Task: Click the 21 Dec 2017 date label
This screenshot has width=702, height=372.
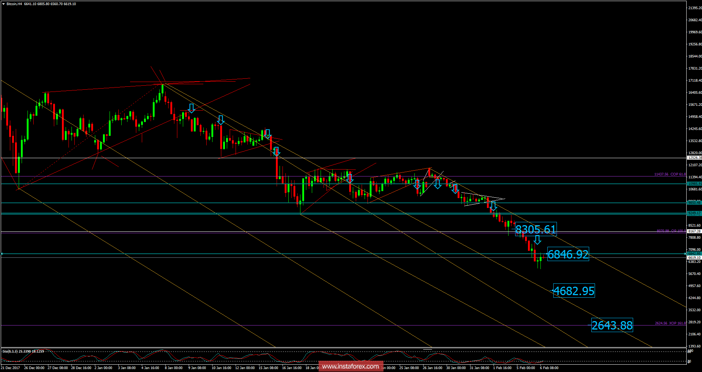Action: [10, 368]
